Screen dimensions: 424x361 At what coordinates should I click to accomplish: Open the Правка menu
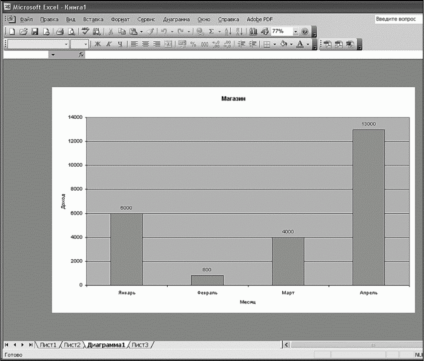[x=49, y=19]
